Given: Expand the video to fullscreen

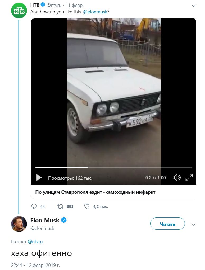Looking at the screenshot, I should [x=189, y=177].
